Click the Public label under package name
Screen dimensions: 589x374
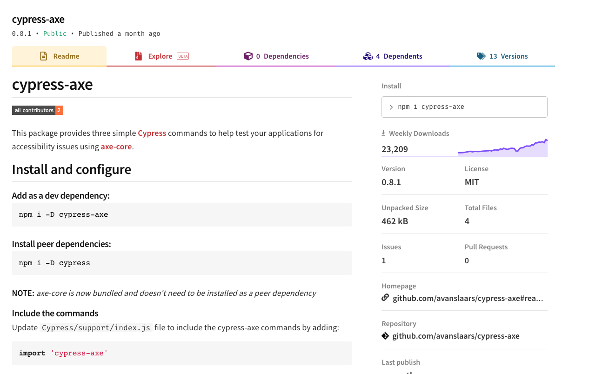(x=55, y=33)
